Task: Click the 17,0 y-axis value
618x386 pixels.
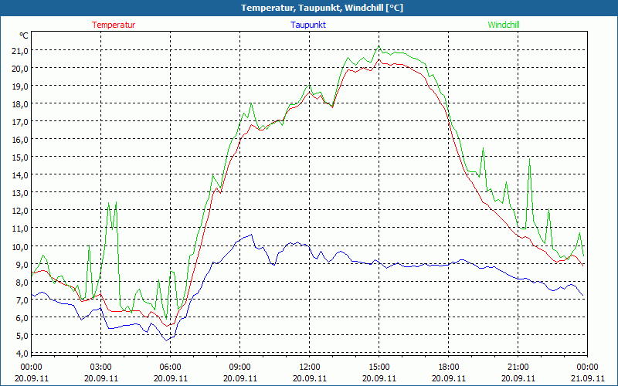Action: 21,122
